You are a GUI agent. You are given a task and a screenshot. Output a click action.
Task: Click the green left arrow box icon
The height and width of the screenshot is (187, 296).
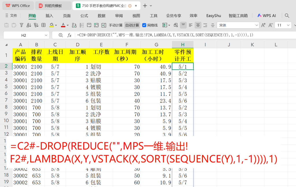[104, 25]
